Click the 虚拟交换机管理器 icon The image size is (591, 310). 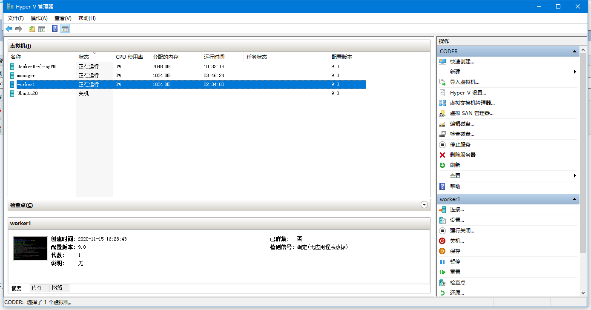pyautogui.click(x=442, y=103)
